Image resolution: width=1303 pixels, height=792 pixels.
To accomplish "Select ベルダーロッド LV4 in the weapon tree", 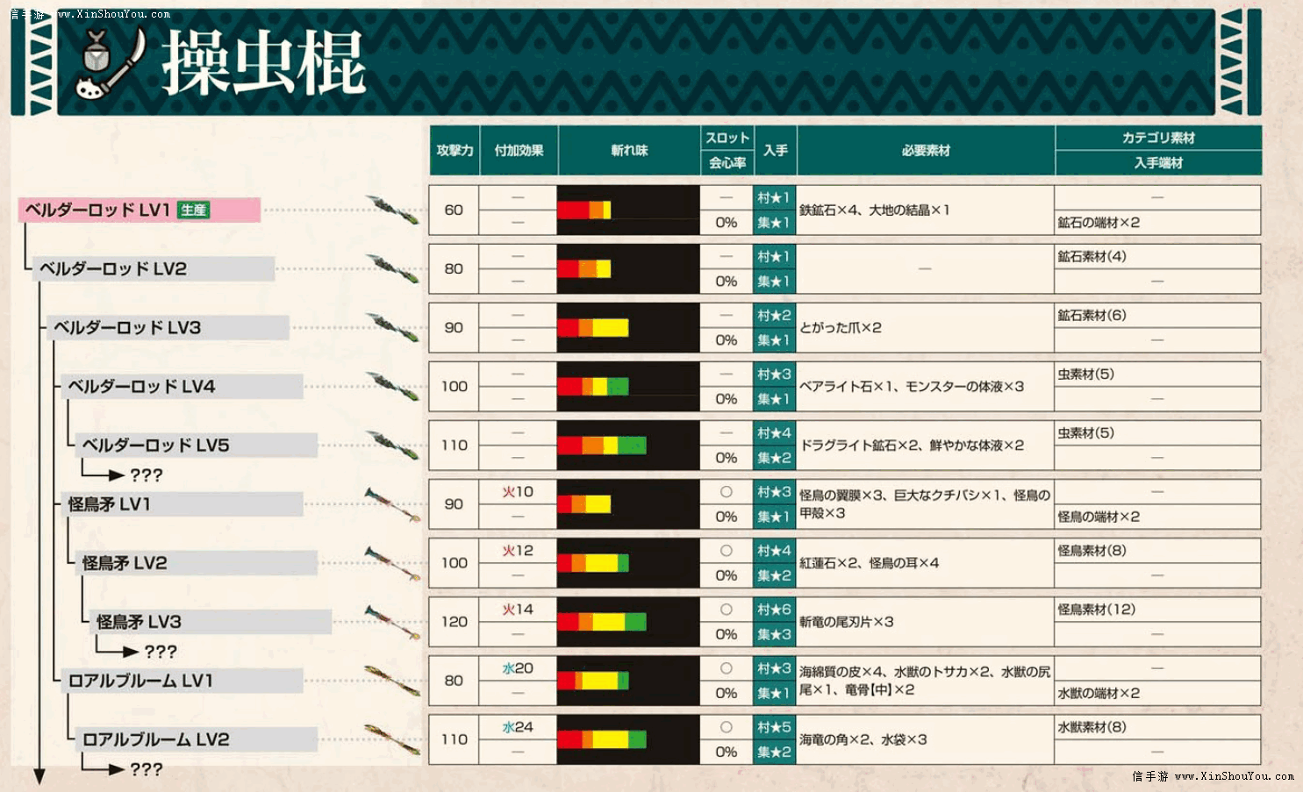I will 181,386.
